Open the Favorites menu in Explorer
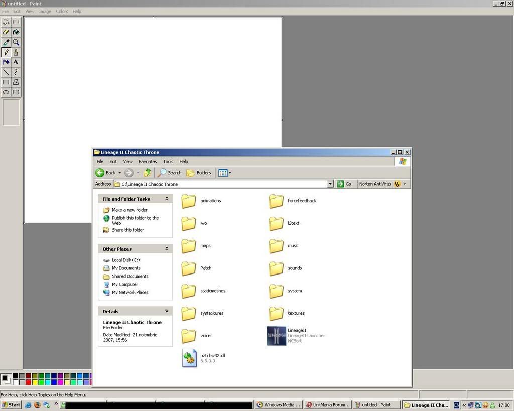The image size is (514, 411). tap(148, 162)
